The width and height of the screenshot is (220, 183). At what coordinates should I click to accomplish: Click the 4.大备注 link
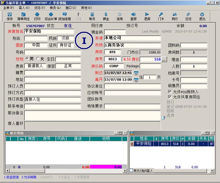click(x=64, y=177)
